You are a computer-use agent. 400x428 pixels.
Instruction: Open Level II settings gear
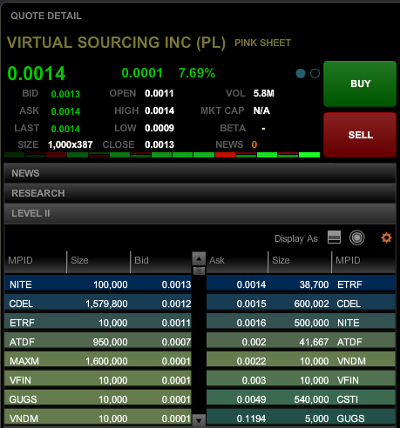point(386,237)
